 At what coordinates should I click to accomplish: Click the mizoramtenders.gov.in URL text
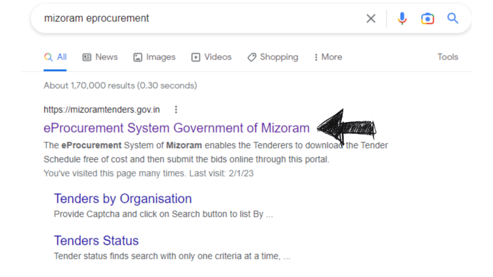(x=102, y=110)
